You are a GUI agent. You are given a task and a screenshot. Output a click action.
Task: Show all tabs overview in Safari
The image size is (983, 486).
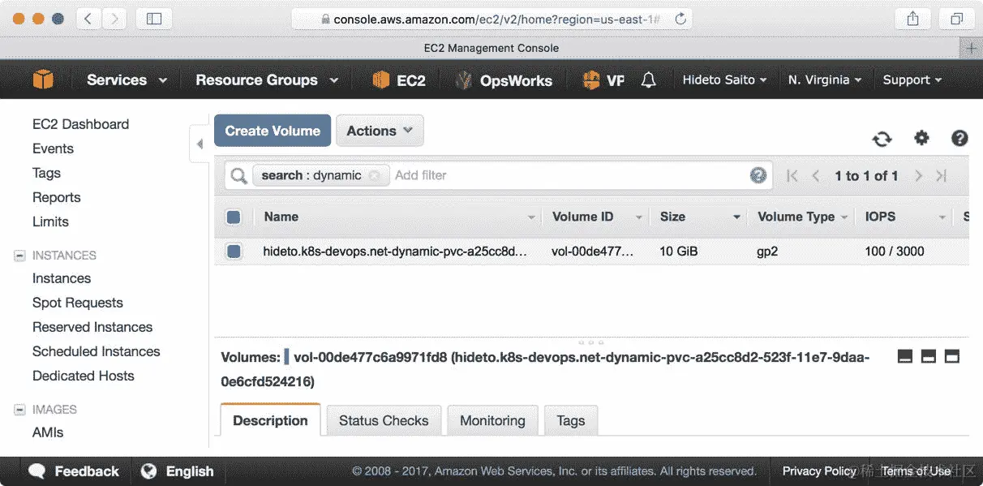pos(957,18)
